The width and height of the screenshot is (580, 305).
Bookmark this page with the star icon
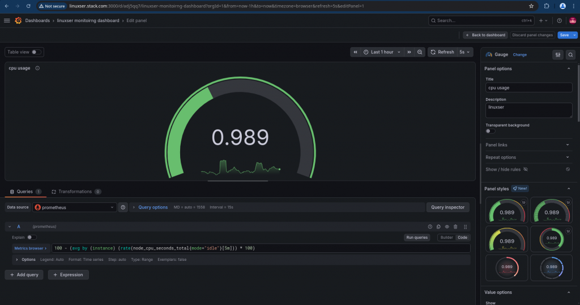[531, 6]
